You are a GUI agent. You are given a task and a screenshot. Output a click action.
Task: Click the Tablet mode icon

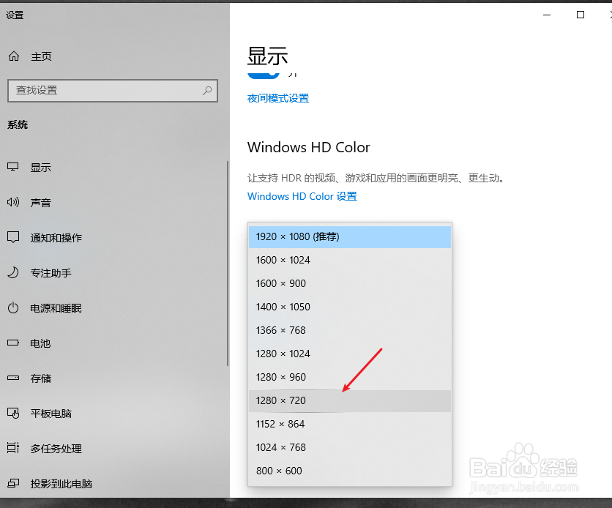pyautogui.click(x=13, y=413)
